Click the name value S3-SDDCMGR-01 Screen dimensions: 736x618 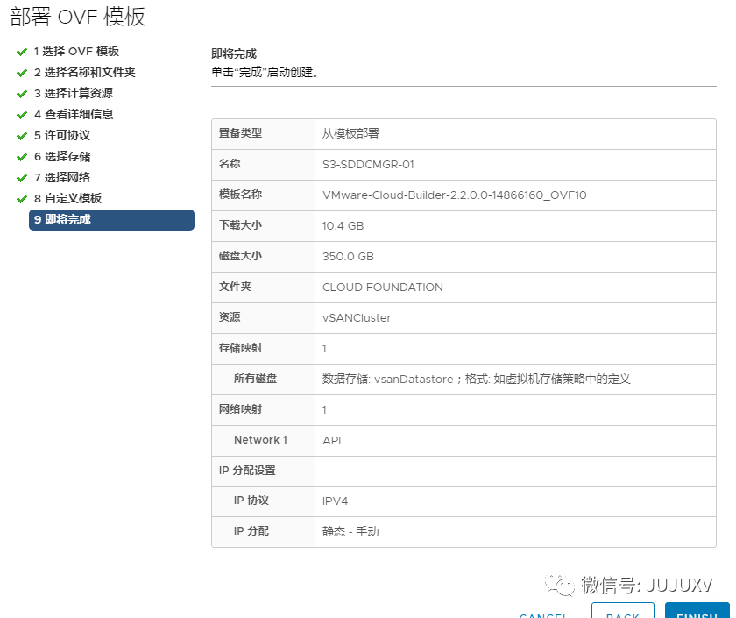click(368, 165)
